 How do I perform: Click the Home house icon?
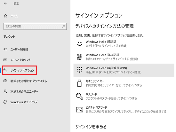coord(5,16)
